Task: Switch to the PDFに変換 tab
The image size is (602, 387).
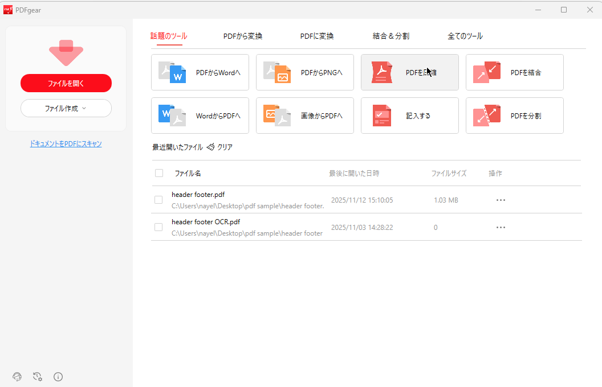Action: click(316, 35)
